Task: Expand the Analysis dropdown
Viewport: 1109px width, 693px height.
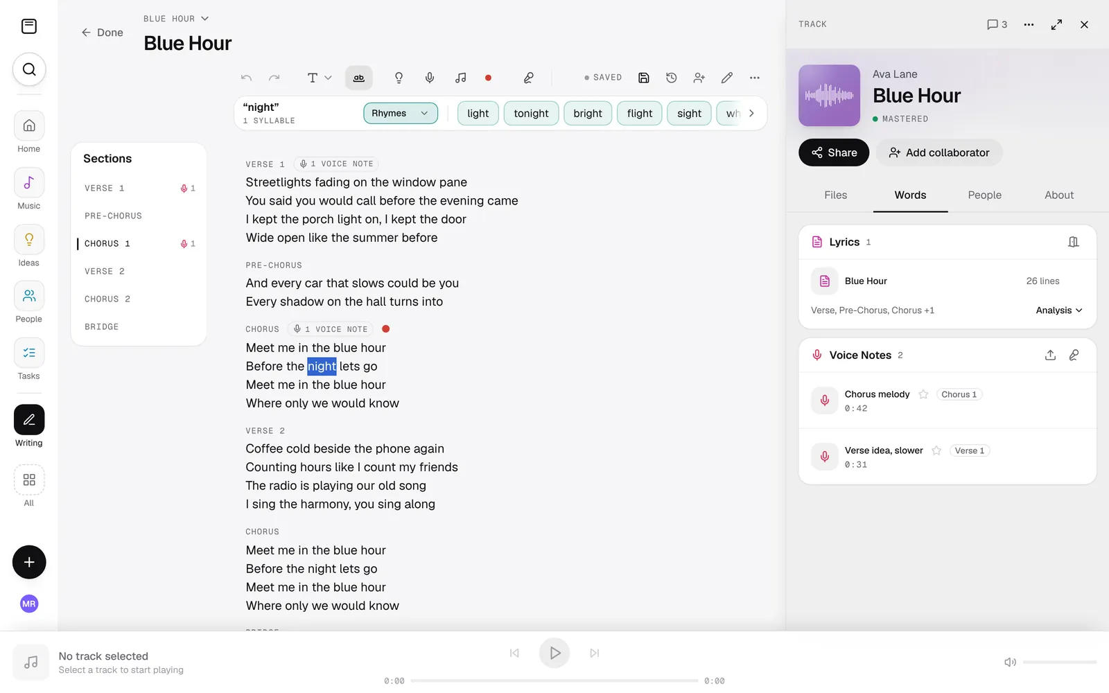Action: (1059, 310)
